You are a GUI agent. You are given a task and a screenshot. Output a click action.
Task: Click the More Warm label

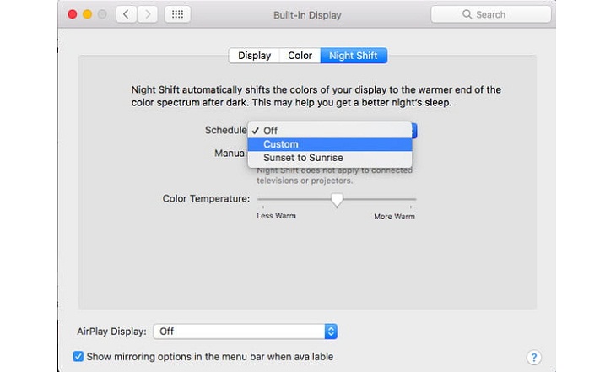(394, 217)
